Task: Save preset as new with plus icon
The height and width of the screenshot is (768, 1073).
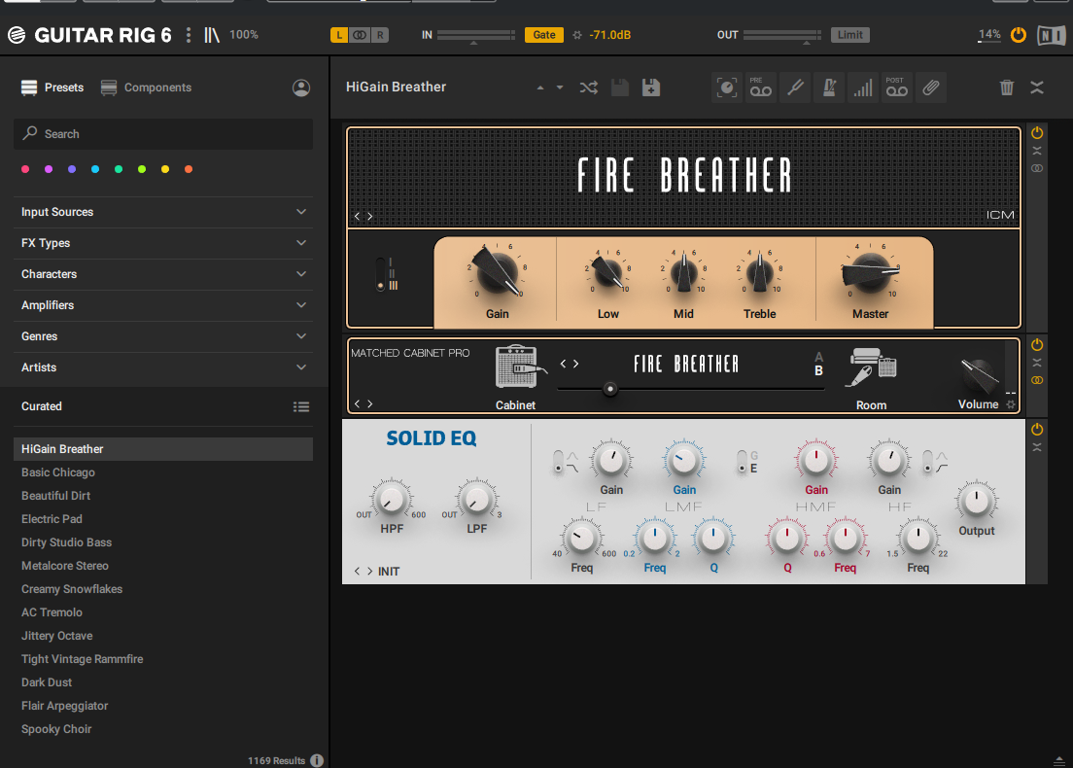Action: [651, 87]
